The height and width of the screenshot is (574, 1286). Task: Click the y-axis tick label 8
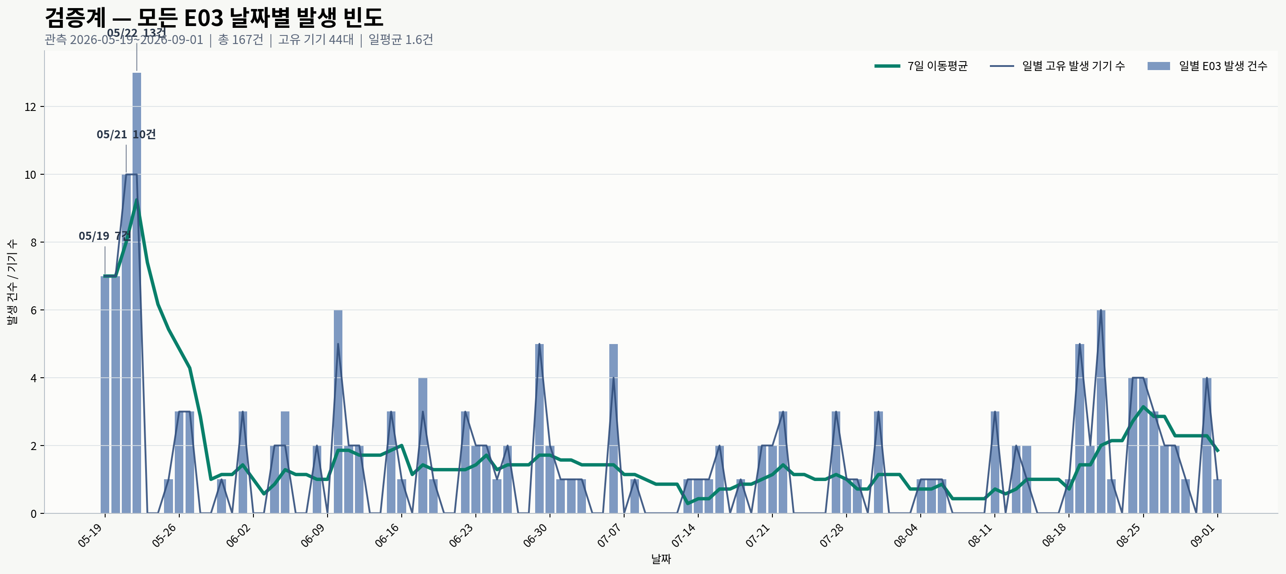(33, 243)
